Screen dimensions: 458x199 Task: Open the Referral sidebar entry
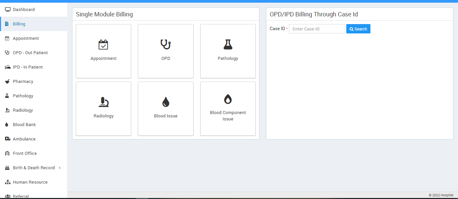tap(21, 196)
